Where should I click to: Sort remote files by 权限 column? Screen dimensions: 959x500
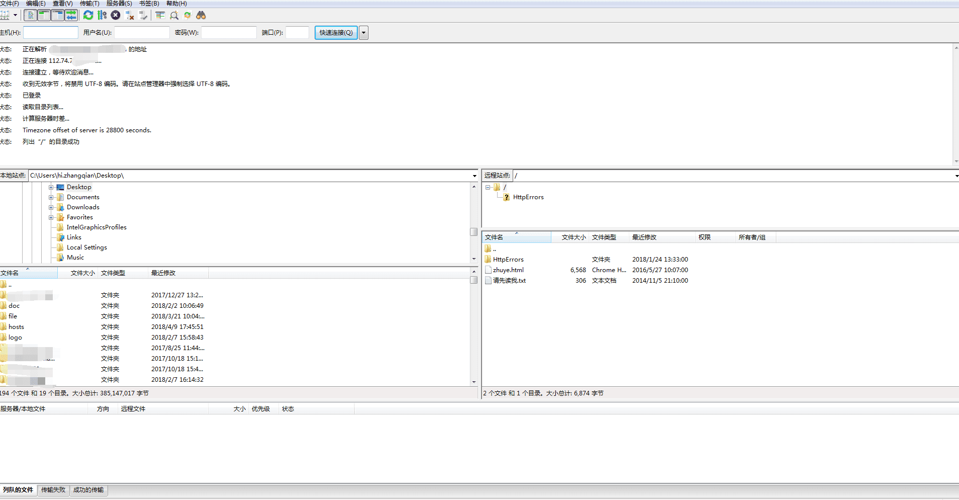point(715,237)
